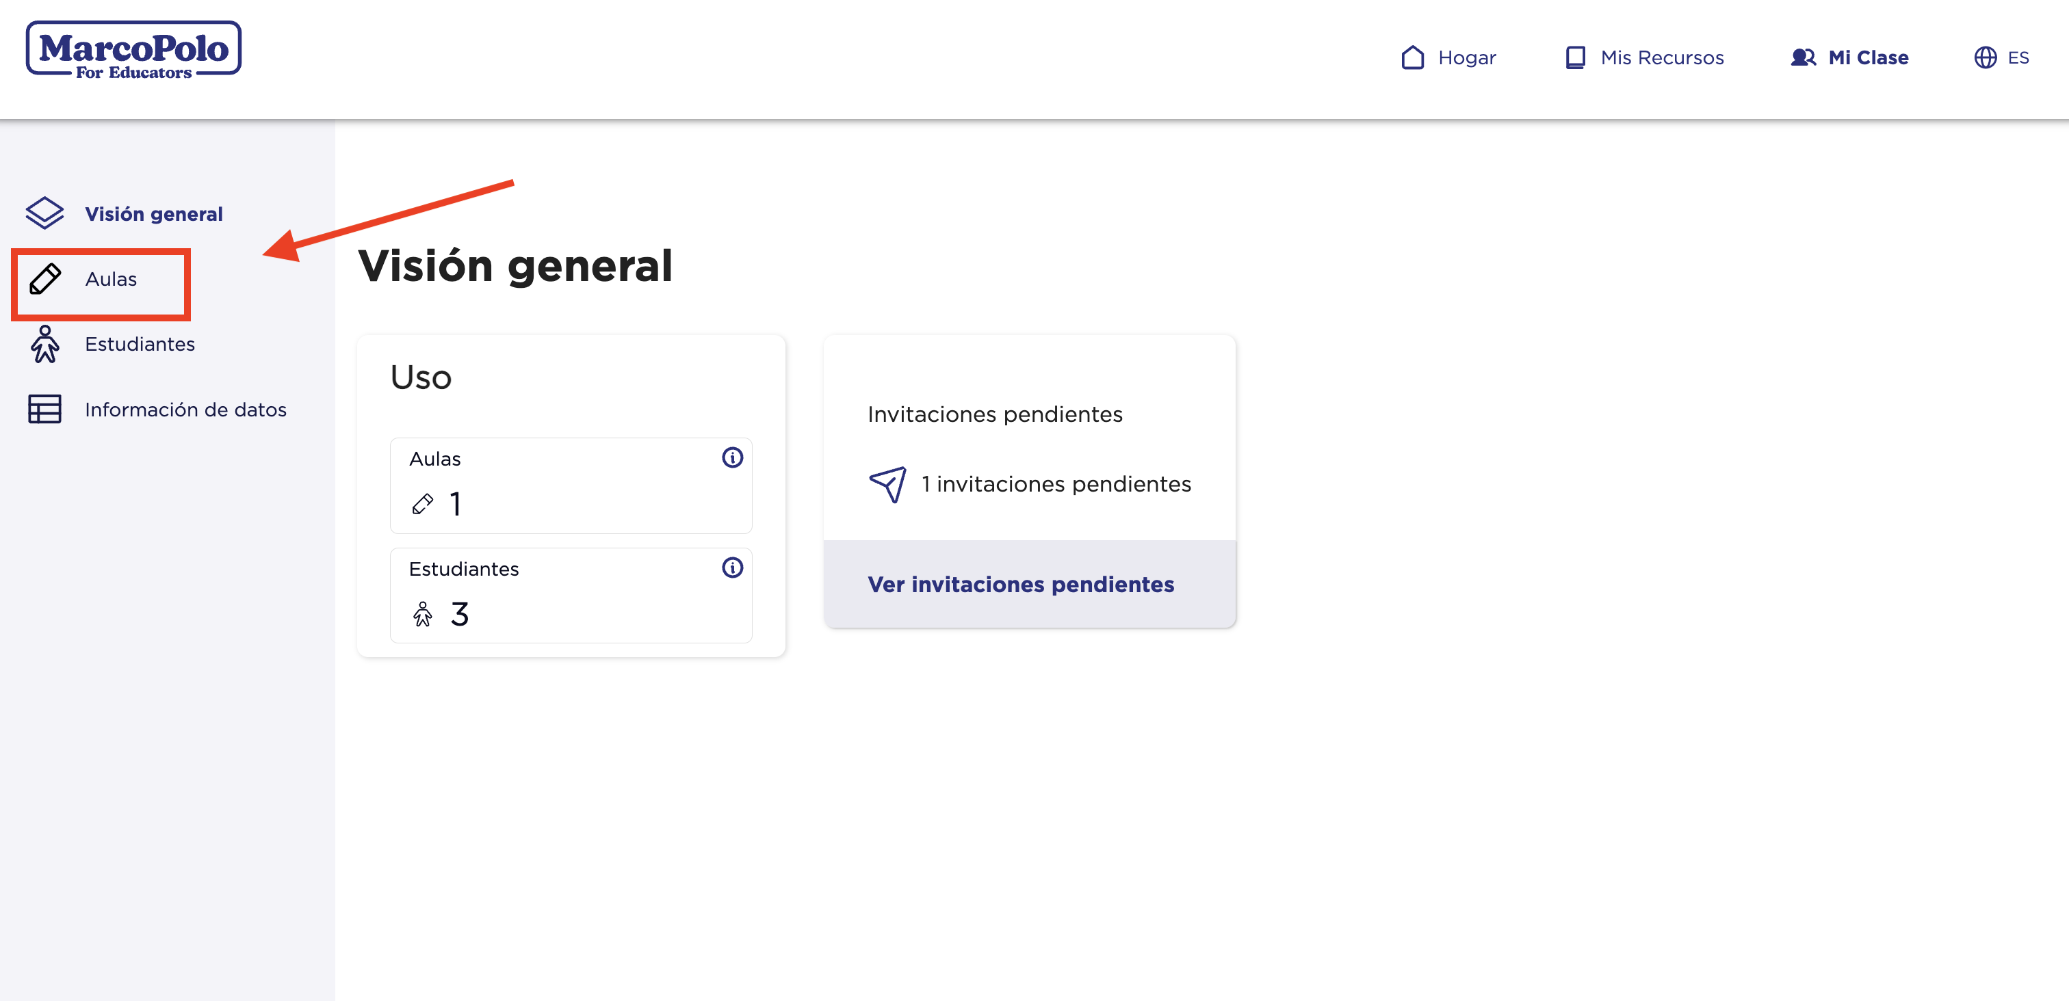Click the '1 invitaciones pendientes' text

point(1056,484)
